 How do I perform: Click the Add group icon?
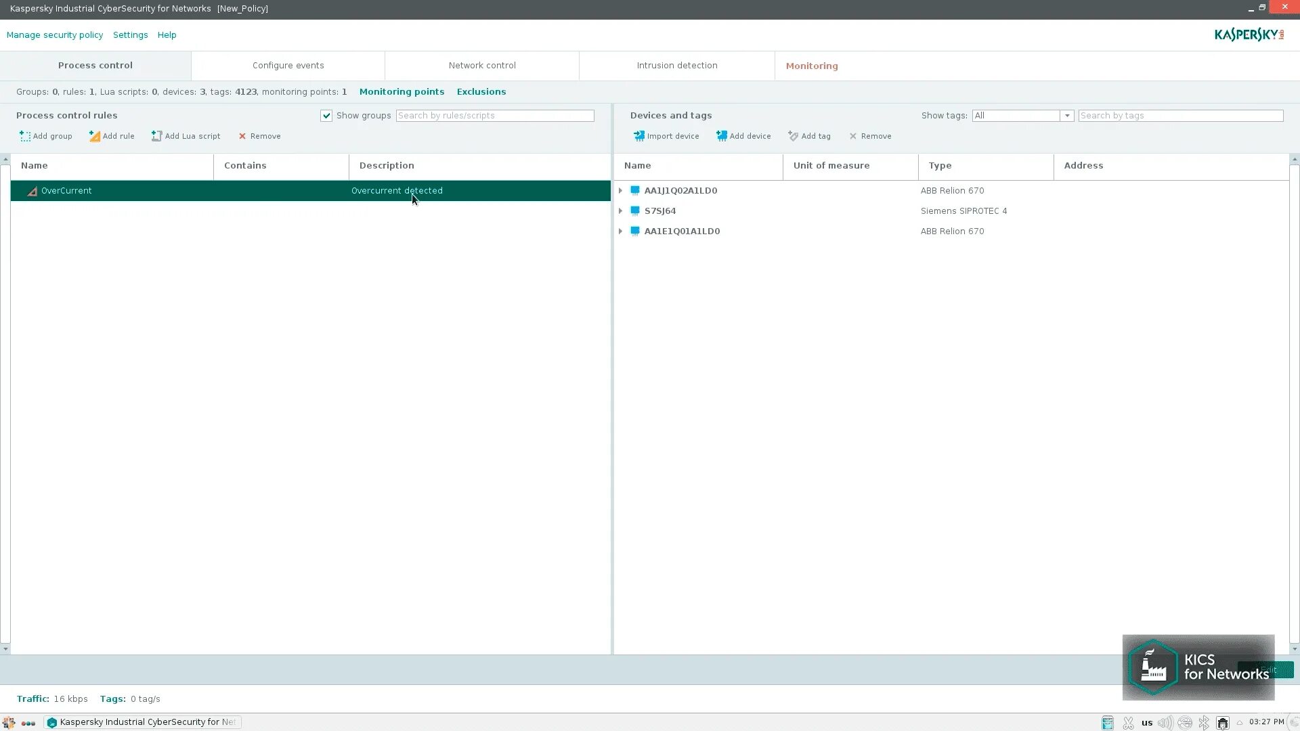[25, 136]
